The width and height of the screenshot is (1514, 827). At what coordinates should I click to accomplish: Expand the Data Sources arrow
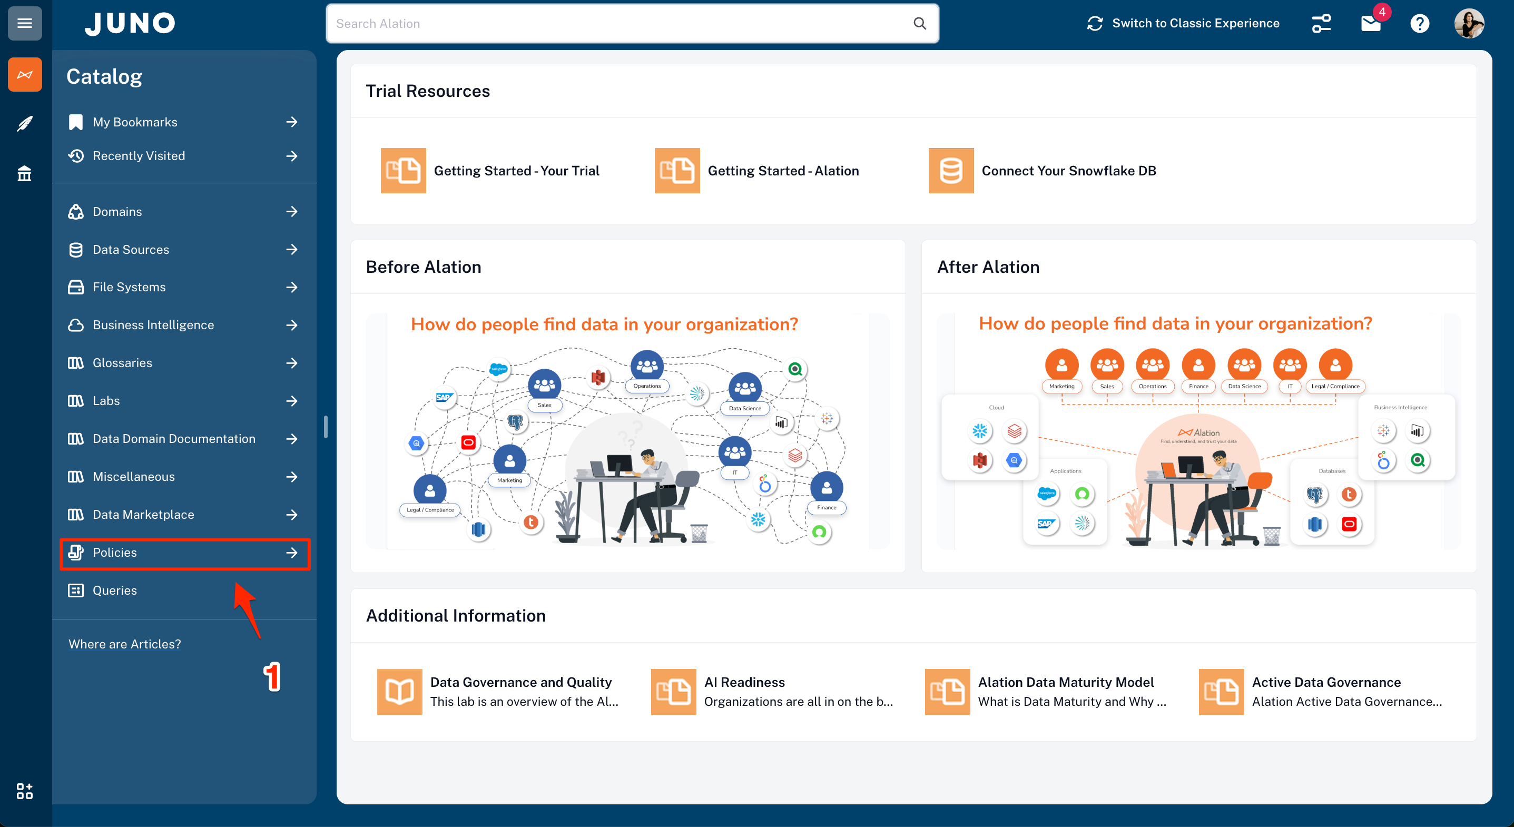pyautogui.click(x=292, y=249)
